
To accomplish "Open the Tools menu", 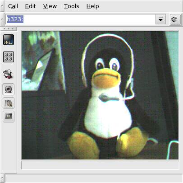I will coord(71,6).
